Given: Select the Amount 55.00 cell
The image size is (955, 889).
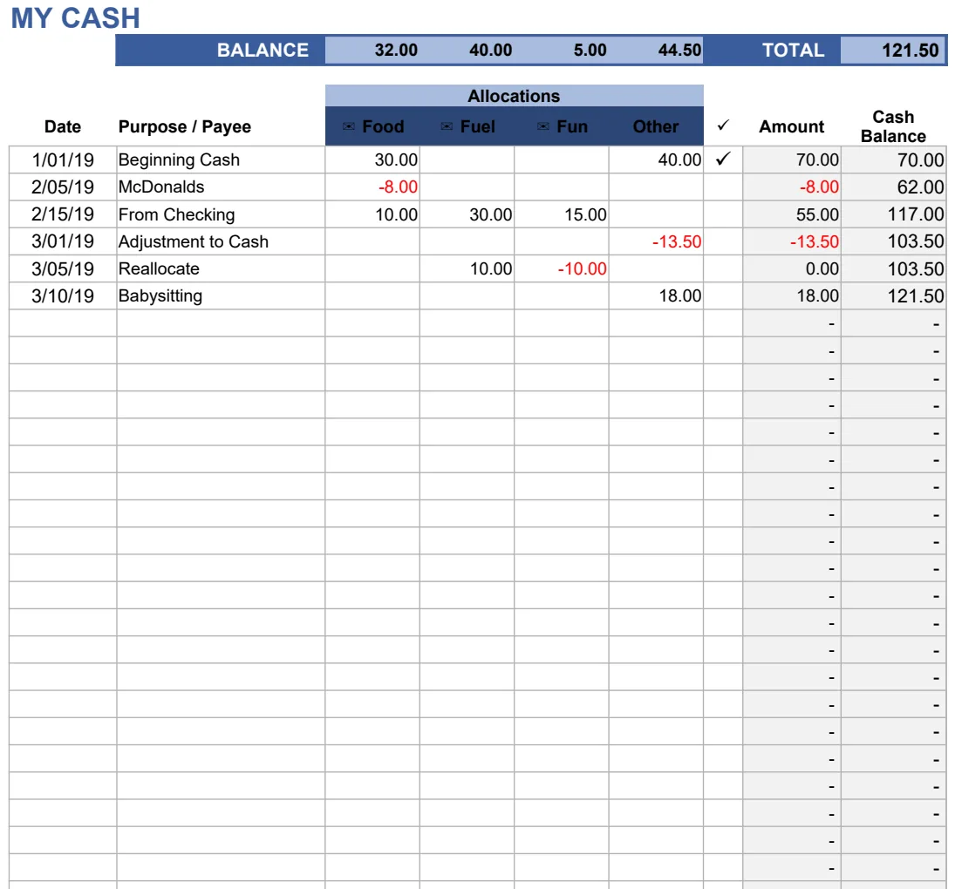Looking at the screenshot, I should tap(792, 214).
